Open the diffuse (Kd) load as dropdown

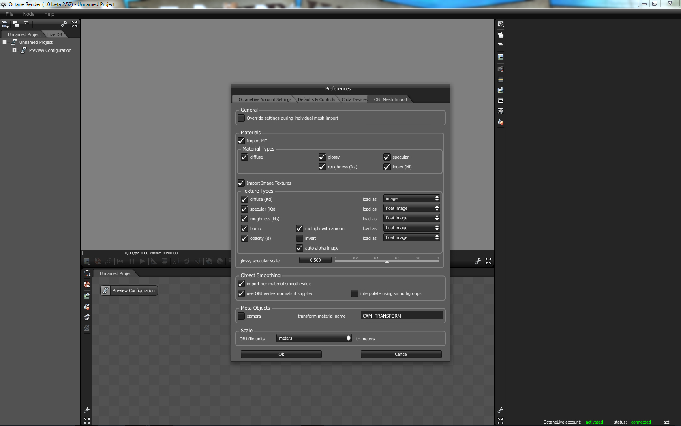[x=412, y=198]
